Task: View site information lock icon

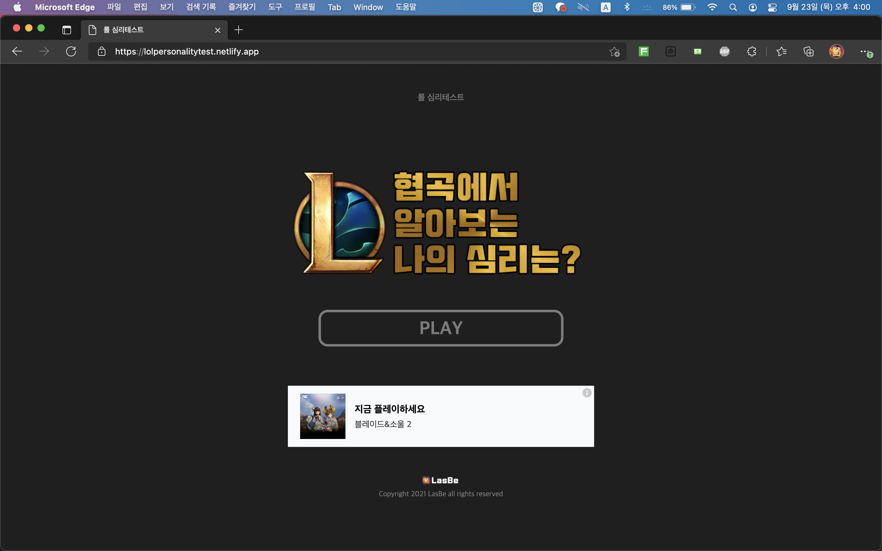Action: tap(102, 51)
